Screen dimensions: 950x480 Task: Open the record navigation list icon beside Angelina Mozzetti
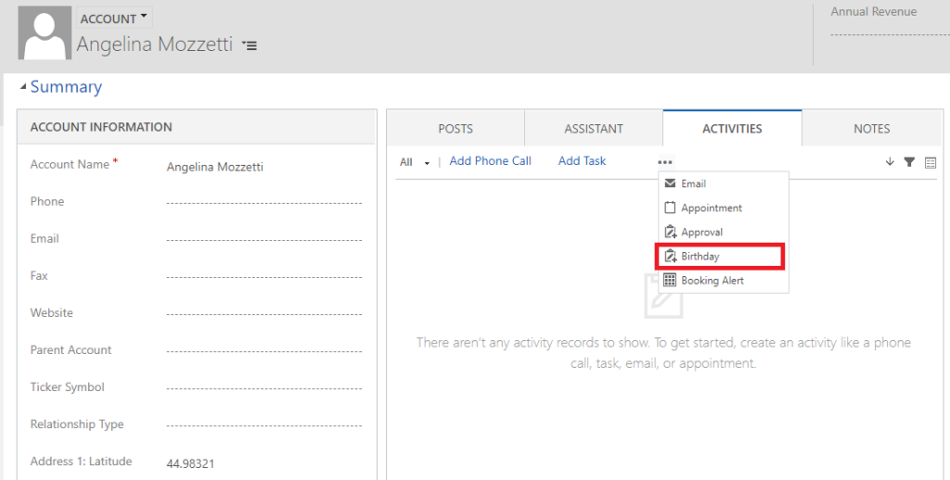point(250,44)
